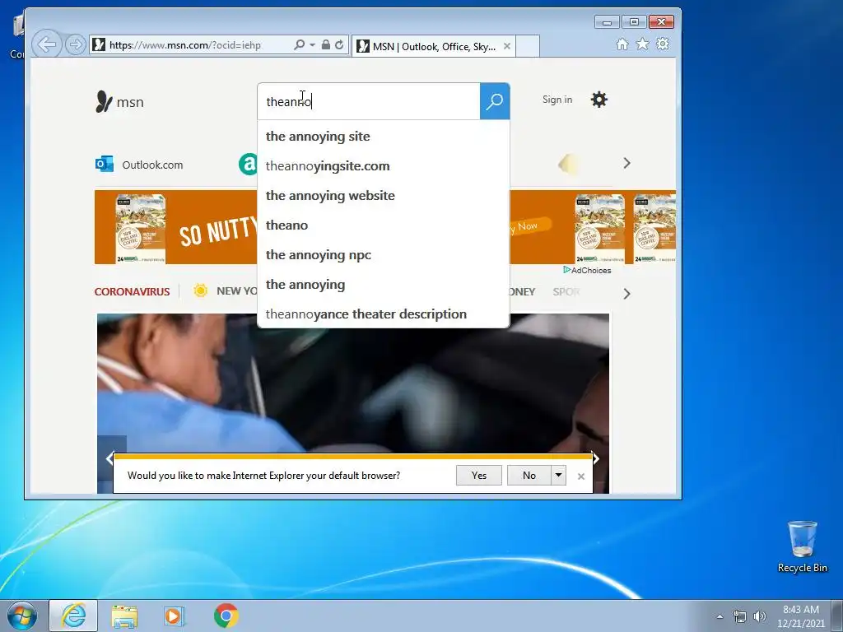This screenshot has height=632, width=843.
Task: Launch Windows Media Player from taskbar
Action: point(174,616)
